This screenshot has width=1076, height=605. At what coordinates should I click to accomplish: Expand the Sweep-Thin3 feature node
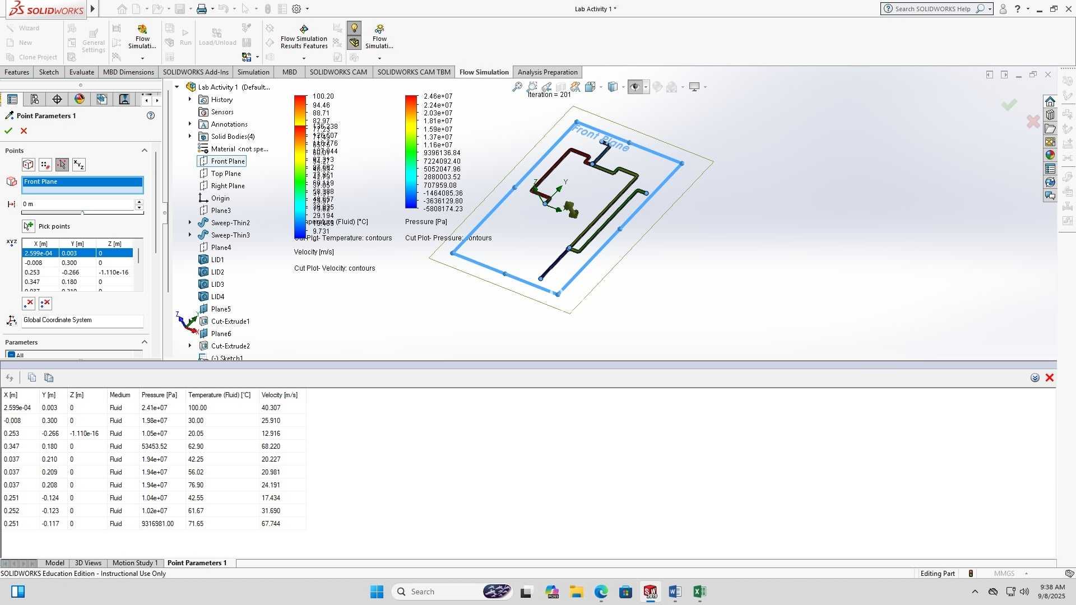point(190,235)
